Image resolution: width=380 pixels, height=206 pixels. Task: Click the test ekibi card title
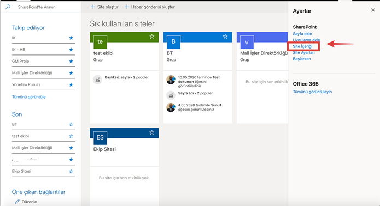103,53
